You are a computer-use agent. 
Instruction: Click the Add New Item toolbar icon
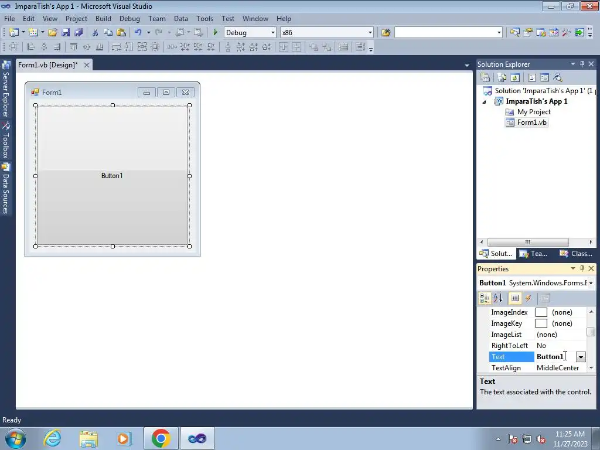coord(33,33)
